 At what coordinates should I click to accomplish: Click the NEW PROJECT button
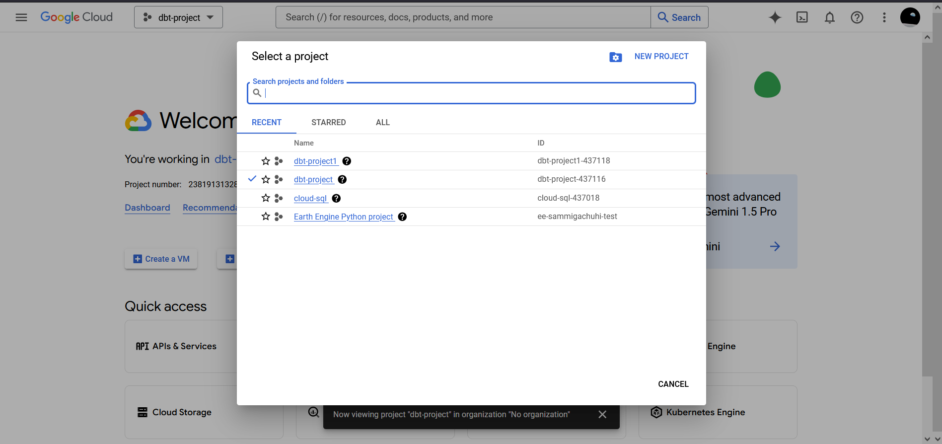pyautogui.click(x=661, y=57)
